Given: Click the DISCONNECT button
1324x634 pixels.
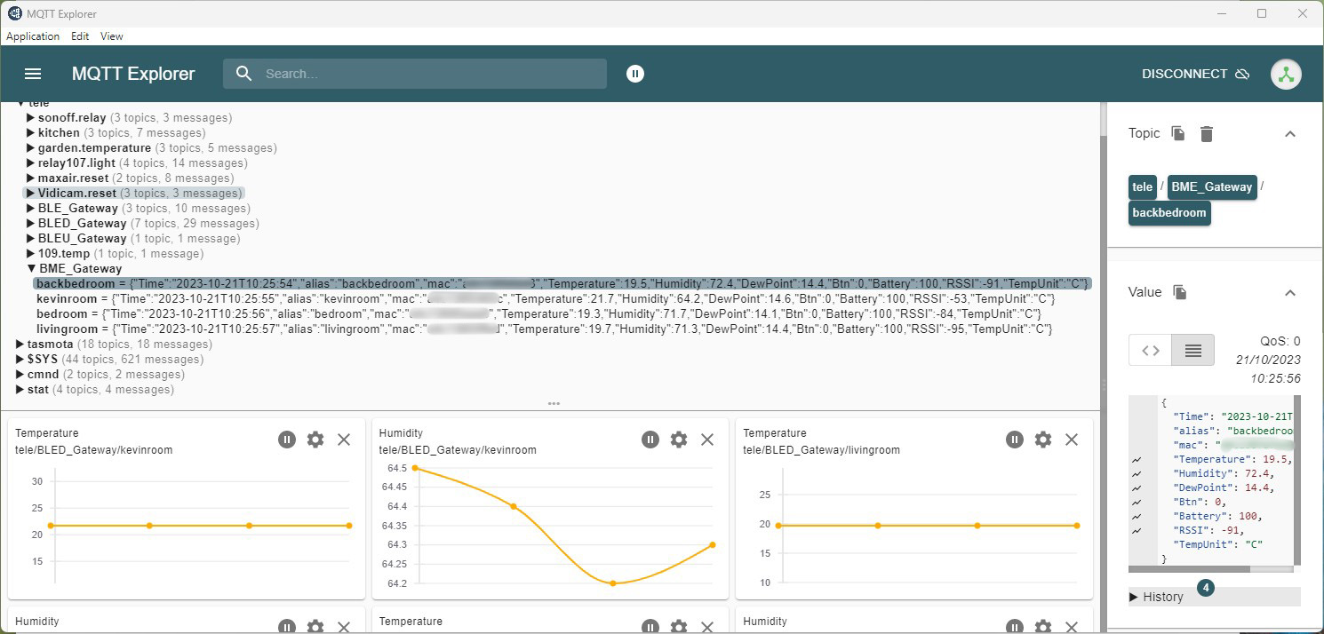Looking at the screenshot, I should pos(1195,74).
